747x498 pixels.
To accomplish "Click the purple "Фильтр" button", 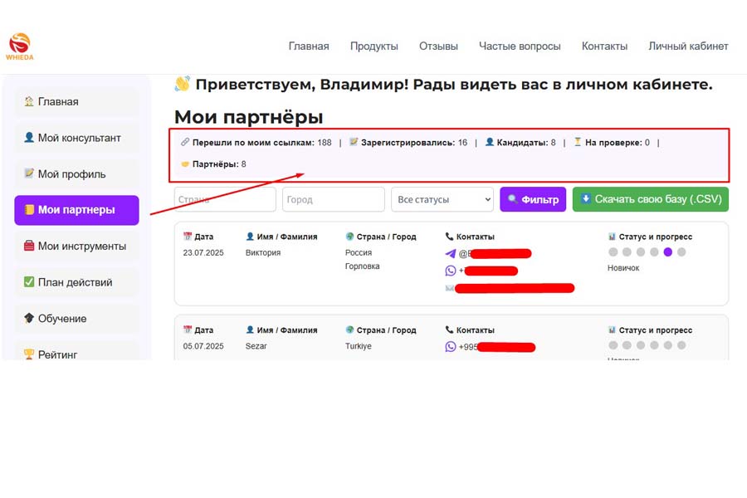I will click(533, 199).
